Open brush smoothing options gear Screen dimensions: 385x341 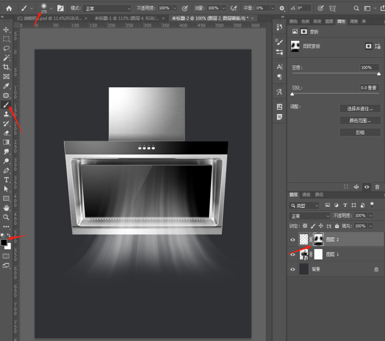[x=282, y=8]
